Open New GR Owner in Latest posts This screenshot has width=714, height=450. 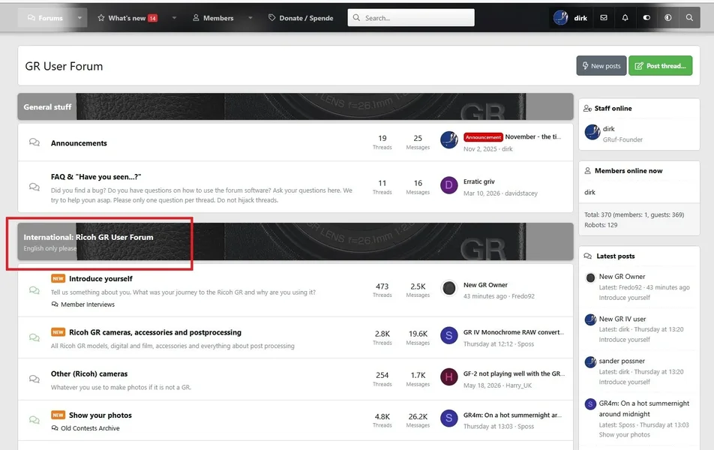(x=622, y=277)
